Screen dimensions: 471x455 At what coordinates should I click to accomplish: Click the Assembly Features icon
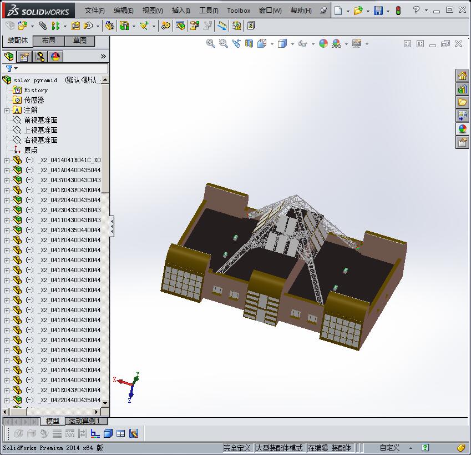124,26
